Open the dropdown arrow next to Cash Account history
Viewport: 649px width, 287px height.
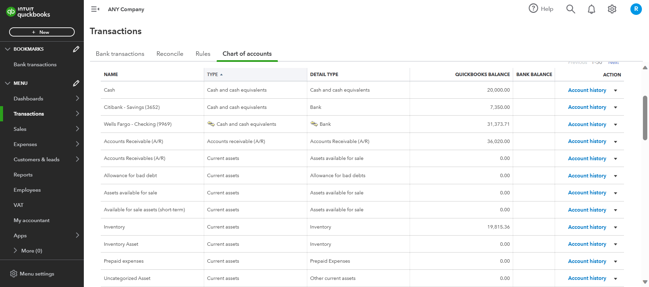pyautogui.click(x=616, y=90)
